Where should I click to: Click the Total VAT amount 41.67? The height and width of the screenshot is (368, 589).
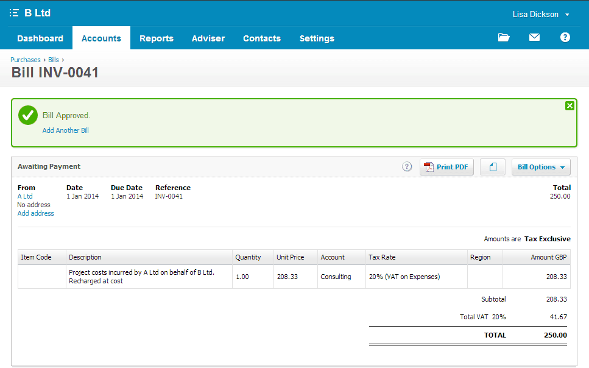pyautogui.click(x=559, y=317)
